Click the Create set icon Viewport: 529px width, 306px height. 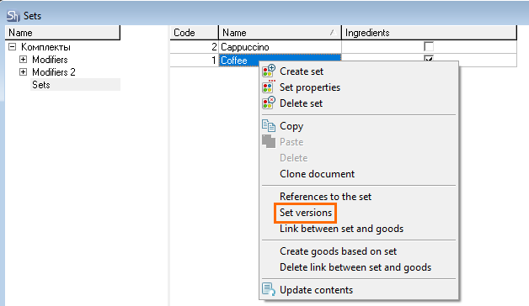269,71
